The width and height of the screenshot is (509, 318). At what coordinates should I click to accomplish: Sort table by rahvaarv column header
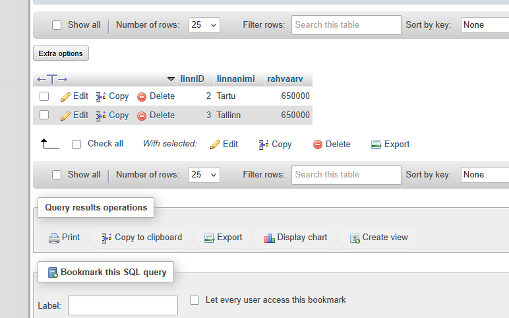point(285,79)
